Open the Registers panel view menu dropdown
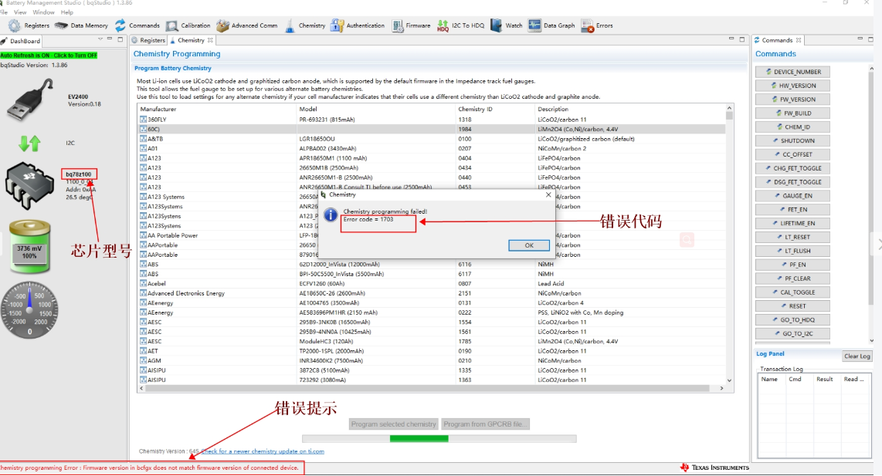This screenshot has height=476, width=882. pos(99,37)
